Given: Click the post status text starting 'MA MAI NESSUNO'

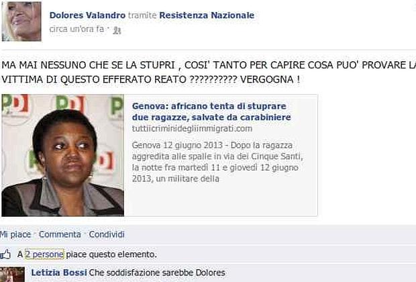Looking at the screenshot, I should [x=208, y=73].
